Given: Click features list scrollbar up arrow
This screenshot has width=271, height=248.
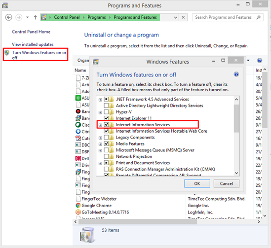Looking at the screenshot, I should coord(236,100).
